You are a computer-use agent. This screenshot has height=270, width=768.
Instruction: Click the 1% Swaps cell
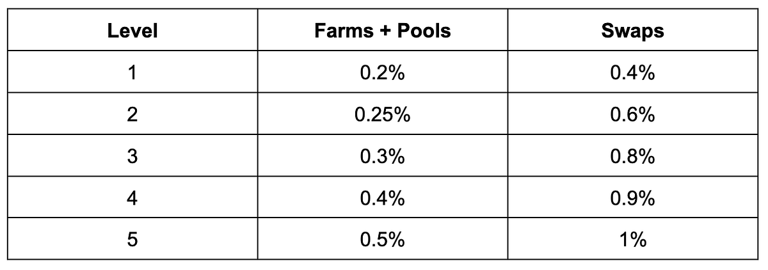pyautogui.click(x=632, y=239)
